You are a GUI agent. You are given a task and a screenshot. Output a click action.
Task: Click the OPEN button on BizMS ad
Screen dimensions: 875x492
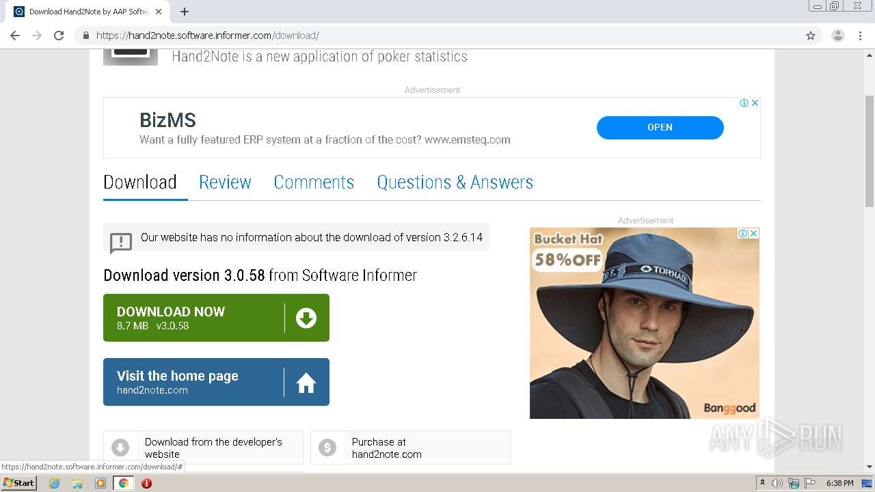tap(660, 128)
